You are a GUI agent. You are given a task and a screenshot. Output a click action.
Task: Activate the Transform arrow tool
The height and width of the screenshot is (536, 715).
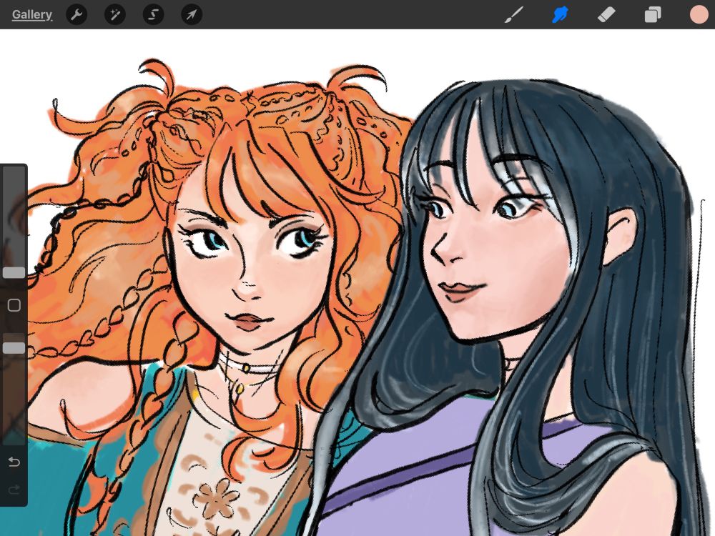(x=192, y=14)
